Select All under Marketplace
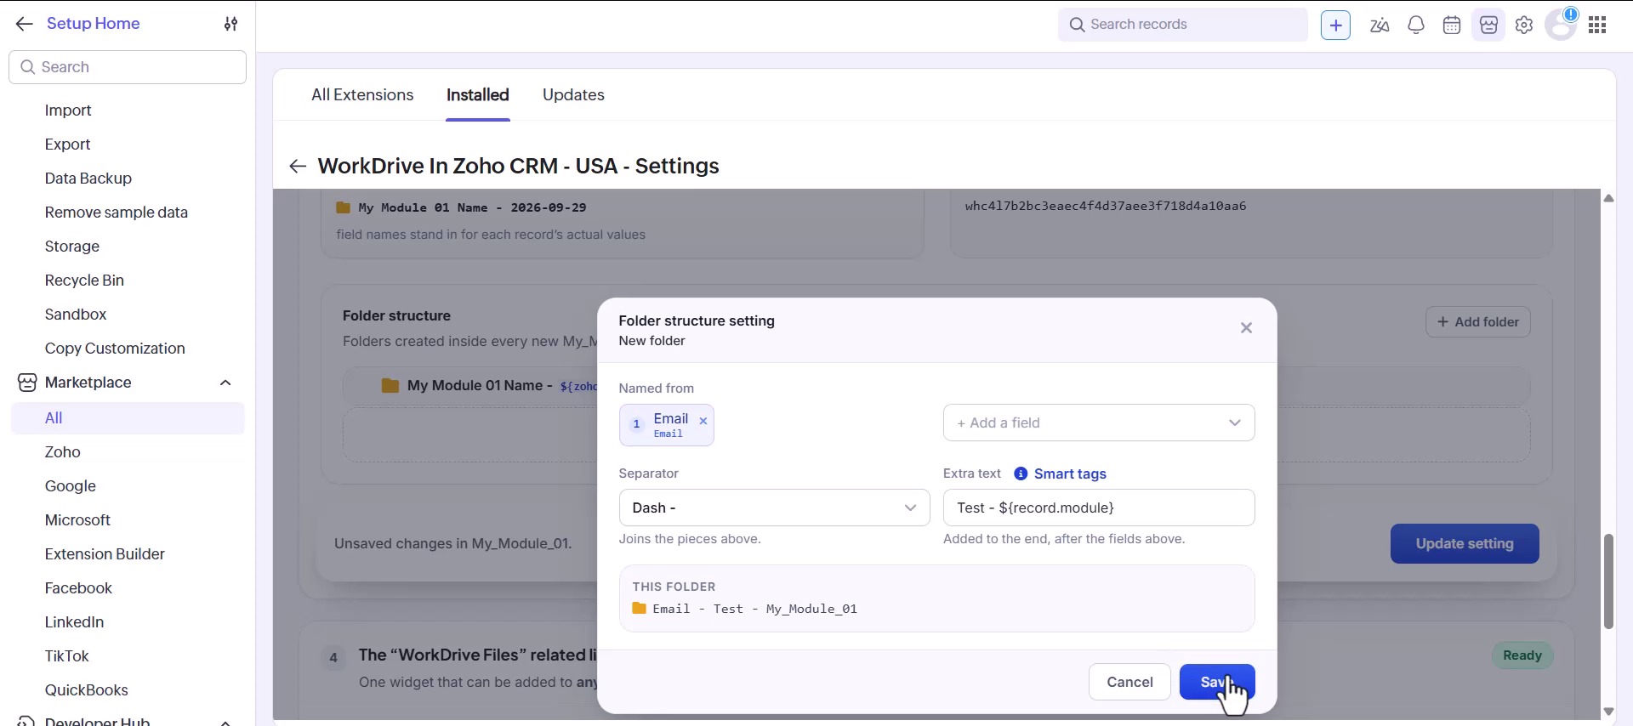Image resolution: width=1633 pixels, height=726 pixels. [x=128, y=418]
